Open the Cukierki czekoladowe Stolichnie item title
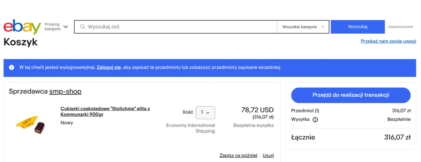 tap(105, 111)
